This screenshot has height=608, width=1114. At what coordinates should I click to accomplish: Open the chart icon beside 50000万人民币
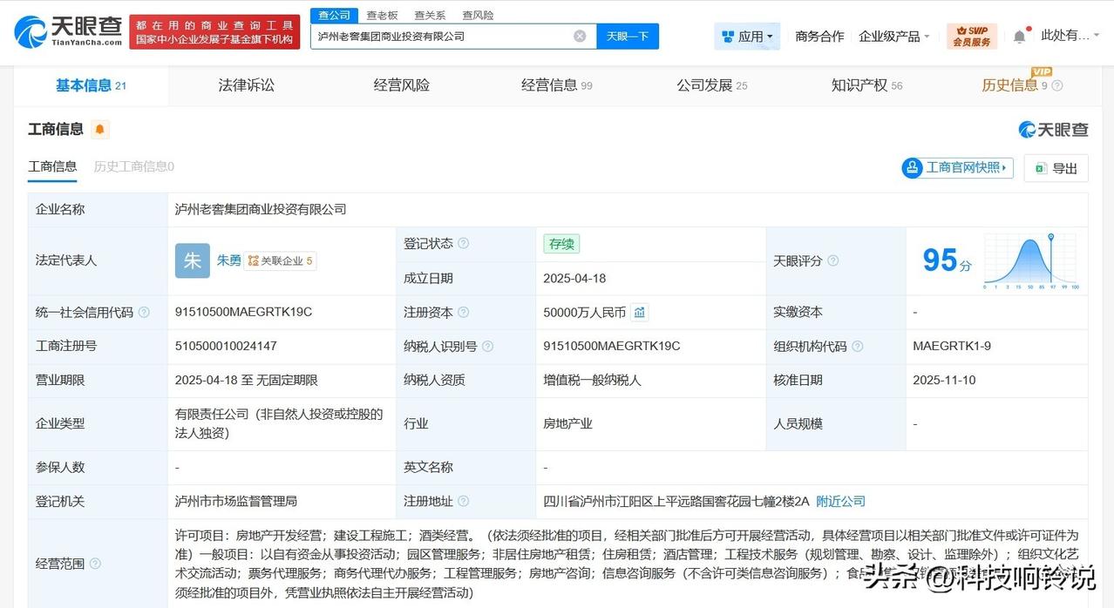pyautogui.click(x=640, y=312)
